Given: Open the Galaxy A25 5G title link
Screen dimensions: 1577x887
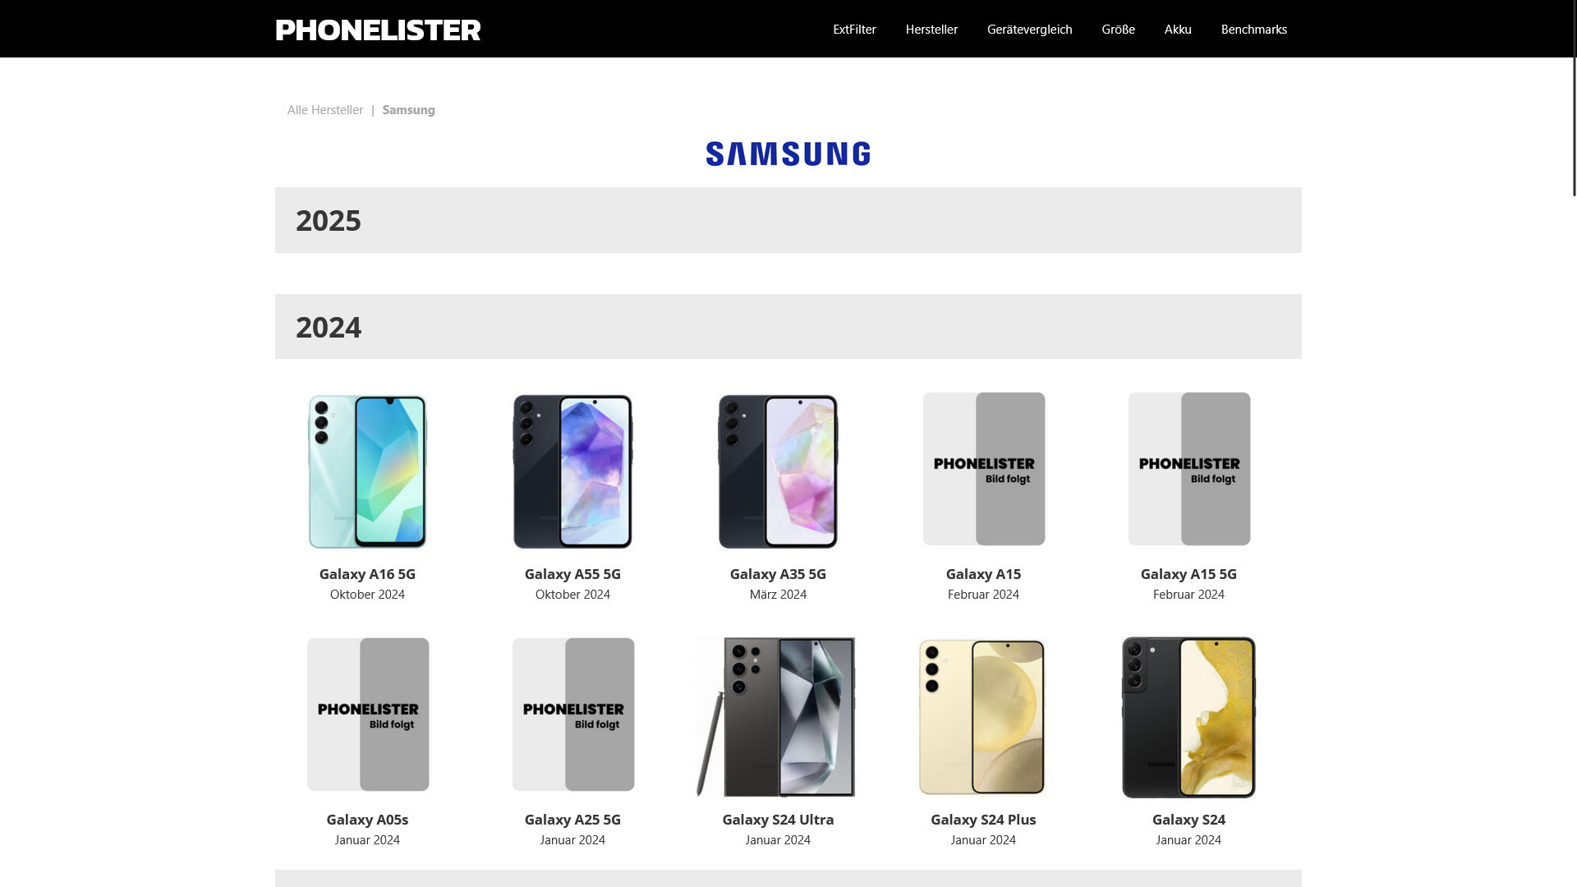Looking at the screenshot, I should point(572,820).
